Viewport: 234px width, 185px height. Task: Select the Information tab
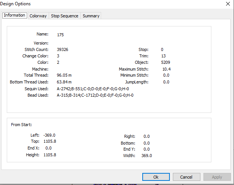point(14,15)
